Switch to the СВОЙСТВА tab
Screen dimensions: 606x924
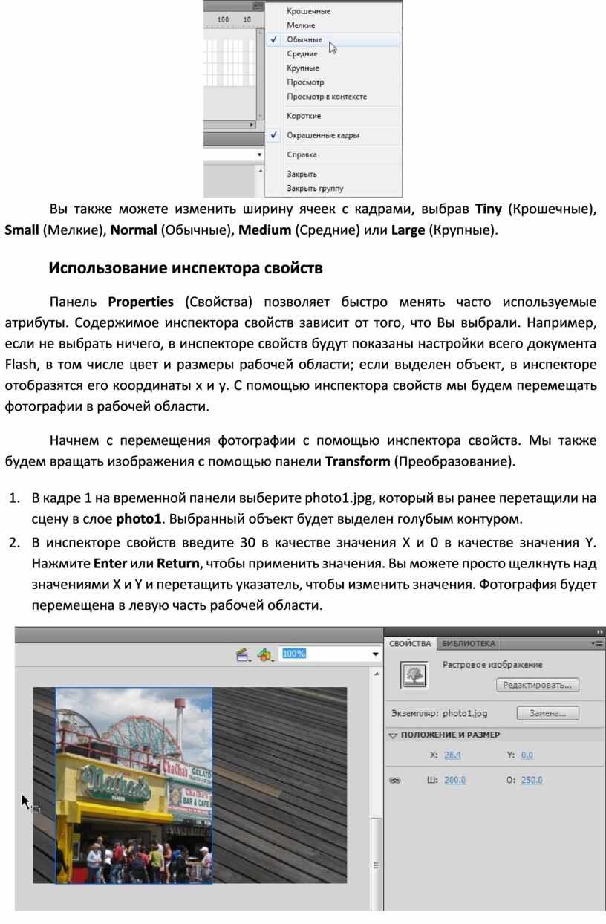click(410, 643)
